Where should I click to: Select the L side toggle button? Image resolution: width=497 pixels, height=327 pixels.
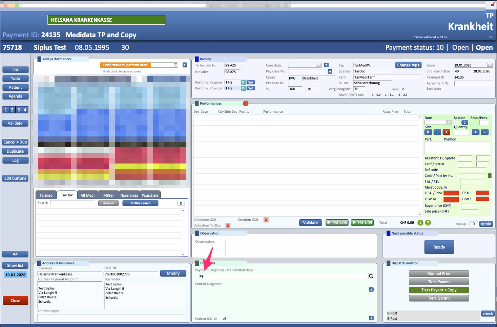[437, 132]
